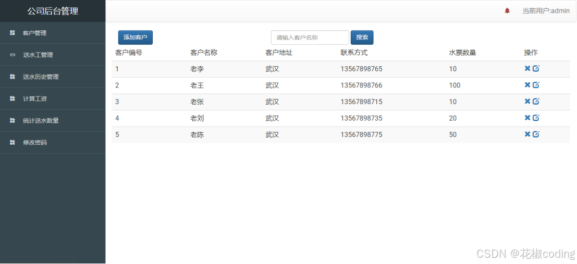This screenshot has height=264, width=577.
Task: Click the red notification bell icon
Action: click(507, 10)
